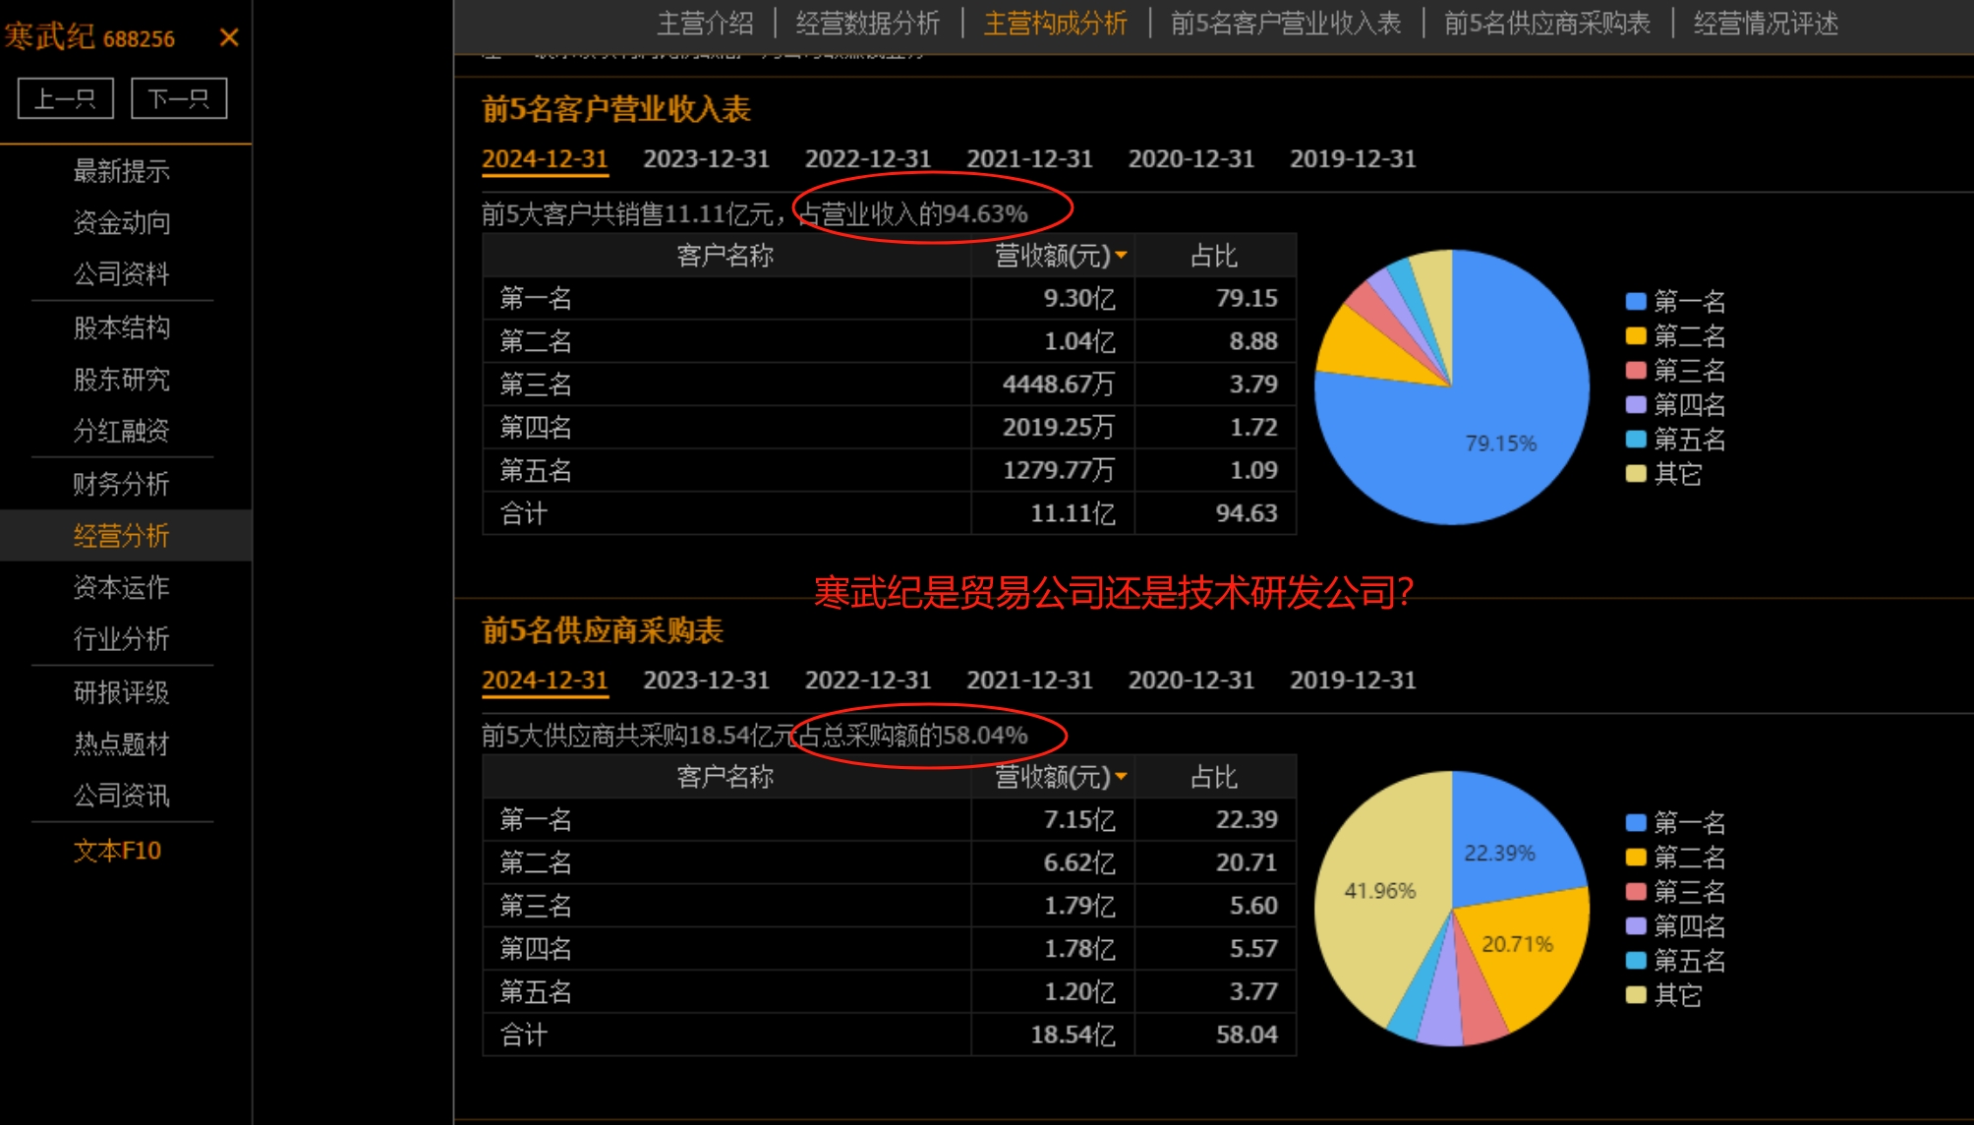Image resolution: width=1974 pixels, height=1125 pixels.
Task: Select 2020-12-31 in customer revenue table
Action: pyautogui.click(x=1191, y=159)
